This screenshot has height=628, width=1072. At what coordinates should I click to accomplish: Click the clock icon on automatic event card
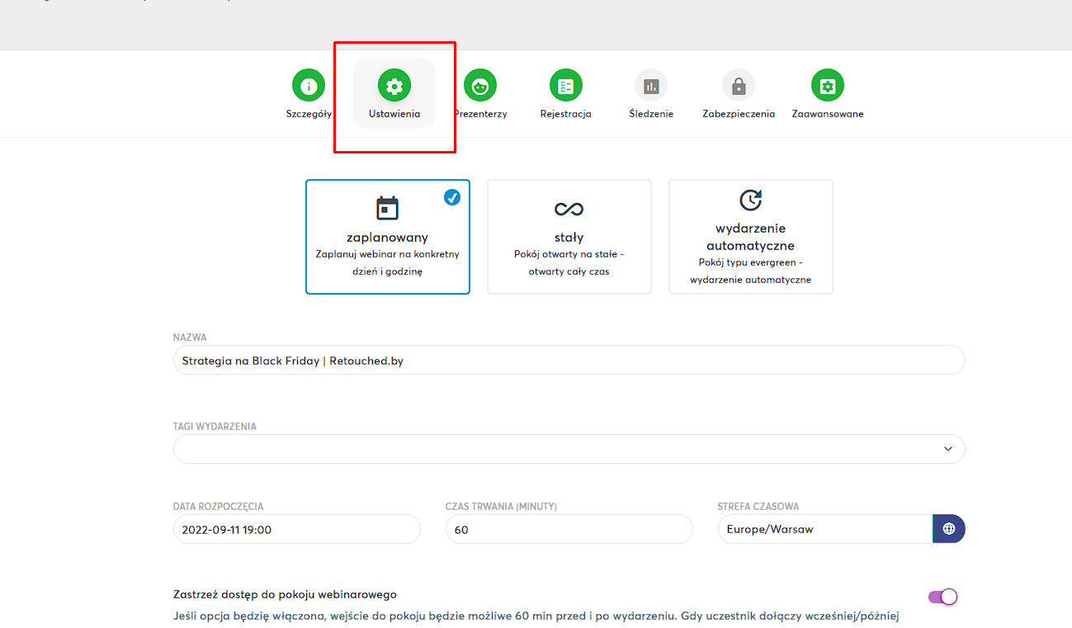click(x=751, y=200)
